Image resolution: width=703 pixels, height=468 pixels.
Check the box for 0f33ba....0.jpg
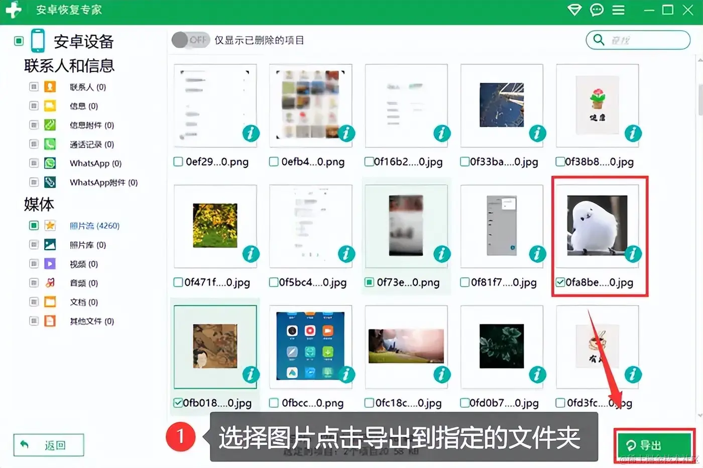tap(465, 162)
